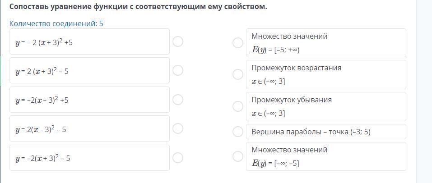Click the equation card y = −2(x+3)² + 5
The image size is (432, 183).
(89, 42)
